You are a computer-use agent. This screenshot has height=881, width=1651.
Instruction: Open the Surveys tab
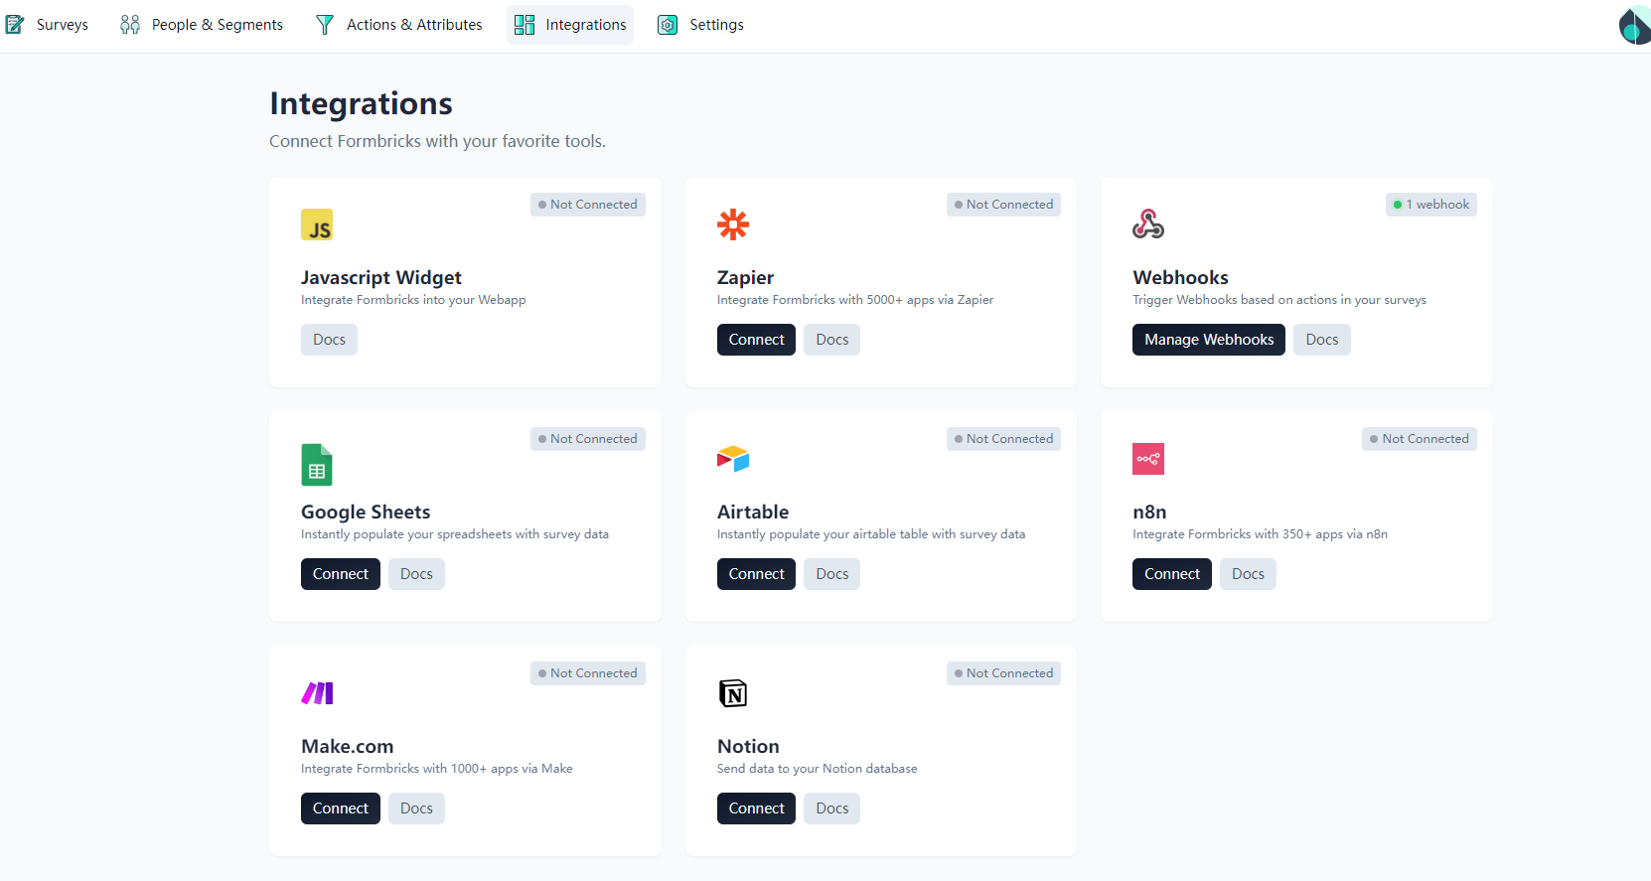pyautogui.click(x=48, y=25)
